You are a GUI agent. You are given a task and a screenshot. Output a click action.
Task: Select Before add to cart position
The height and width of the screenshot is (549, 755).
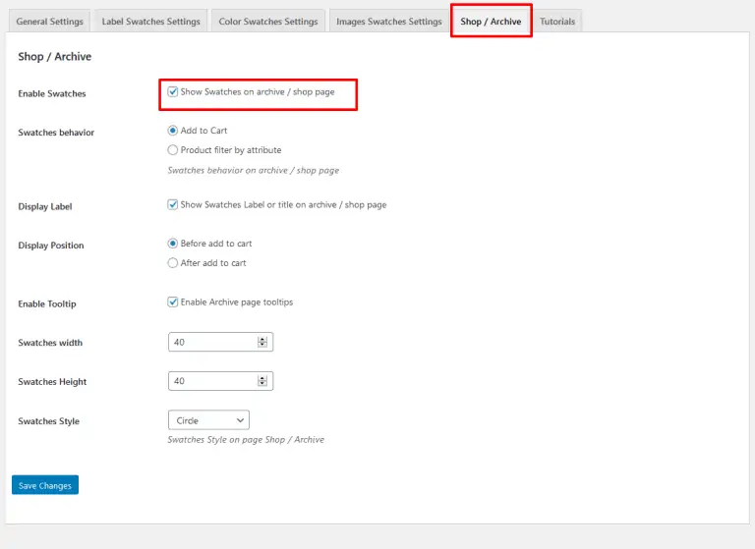172,244
